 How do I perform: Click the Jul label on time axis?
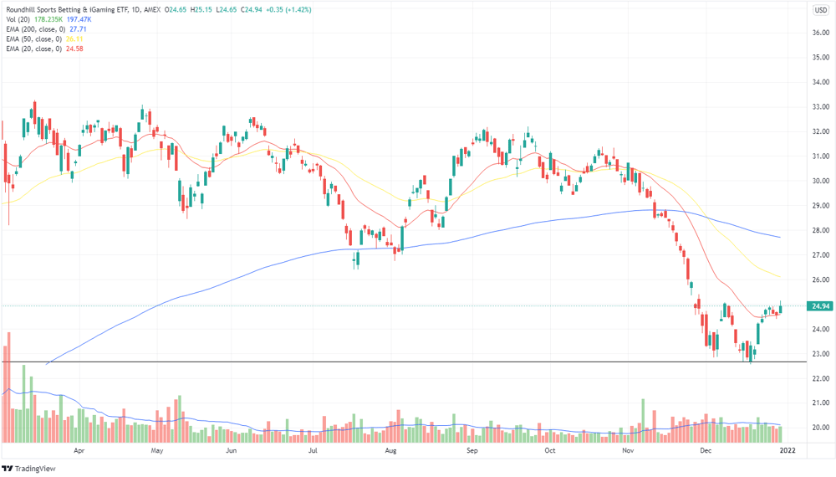[313, 450]
